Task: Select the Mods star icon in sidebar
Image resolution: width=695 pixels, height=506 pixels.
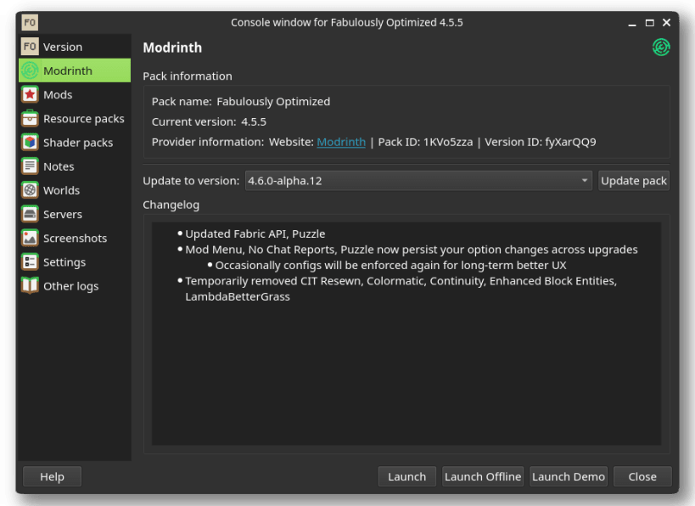Action: (x=30, y=94)
